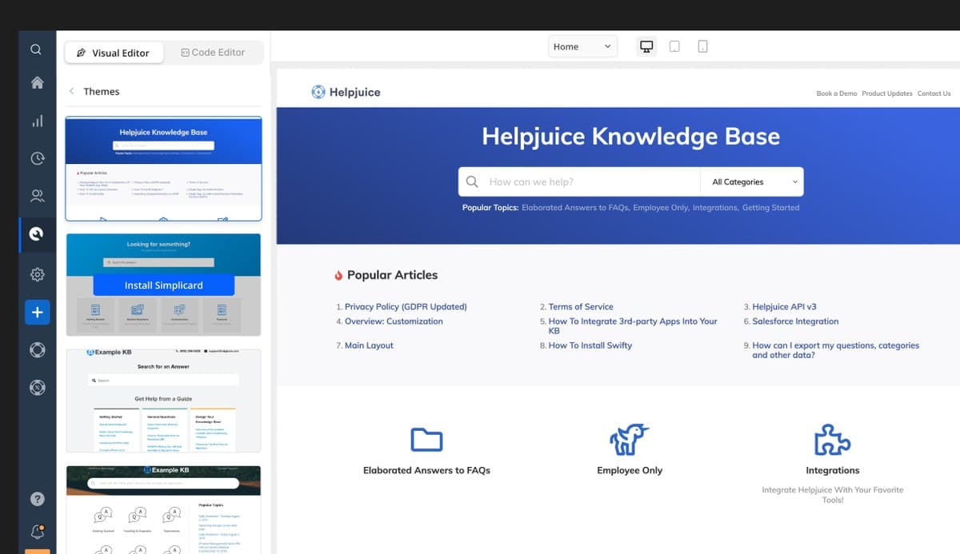Click the clock activity icon in the sidebar
Screen dimensions: 960x554
tap(37, 158)
